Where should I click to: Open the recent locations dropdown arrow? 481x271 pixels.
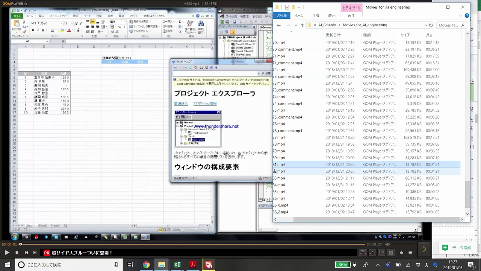pyautogui.click(x=296, y=25)
